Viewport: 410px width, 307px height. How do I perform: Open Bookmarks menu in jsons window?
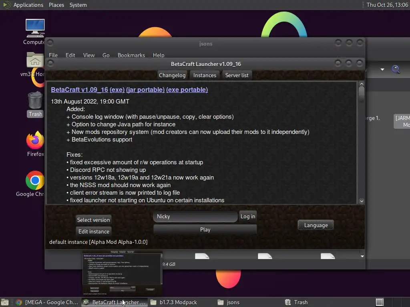[131, 55]
